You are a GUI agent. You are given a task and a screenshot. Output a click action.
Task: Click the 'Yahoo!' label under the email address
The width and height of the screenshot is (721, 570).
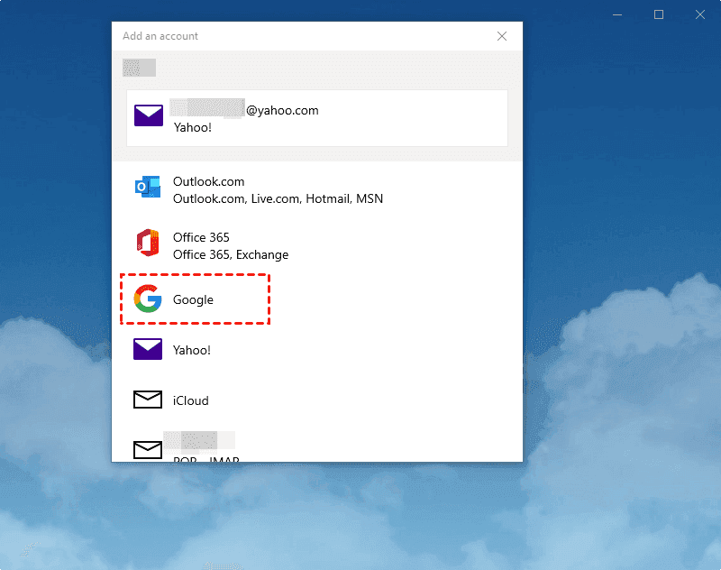(x=193, y=127)
